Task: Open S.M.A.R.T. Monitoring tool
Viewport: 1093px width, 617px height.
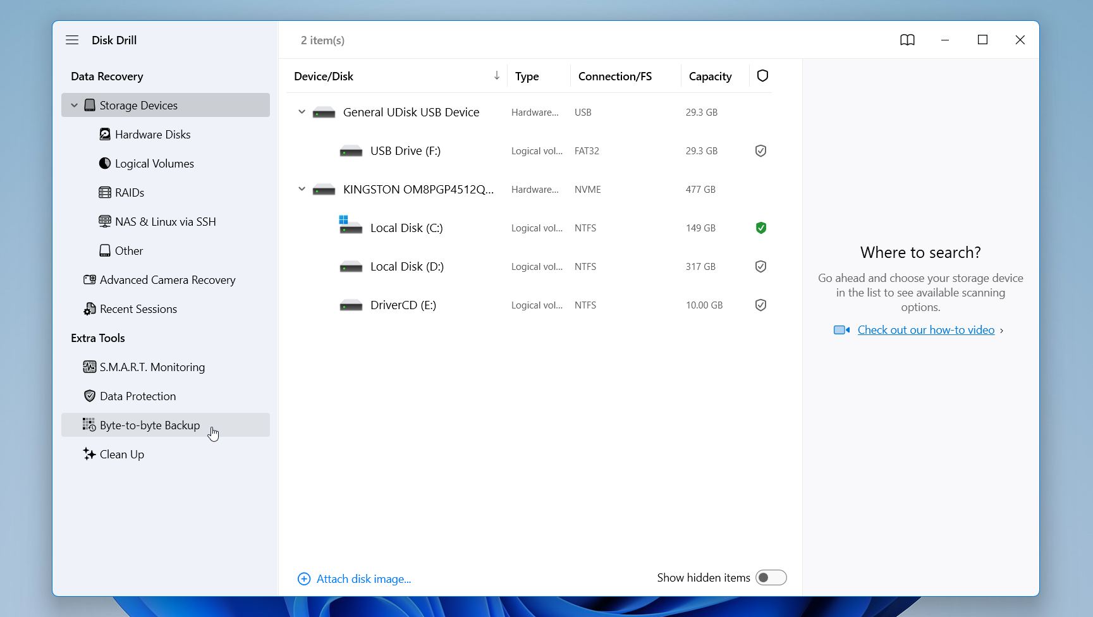Action: [x=152, y=367]
